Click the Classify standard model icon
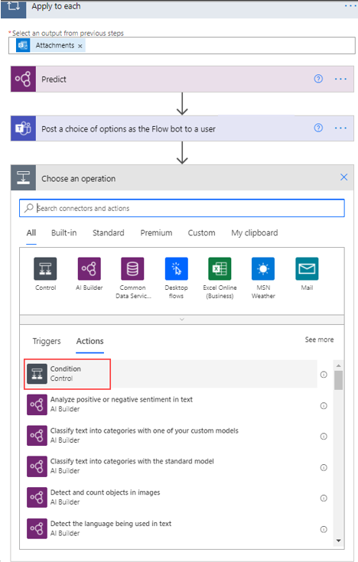 tap(37, 466)
